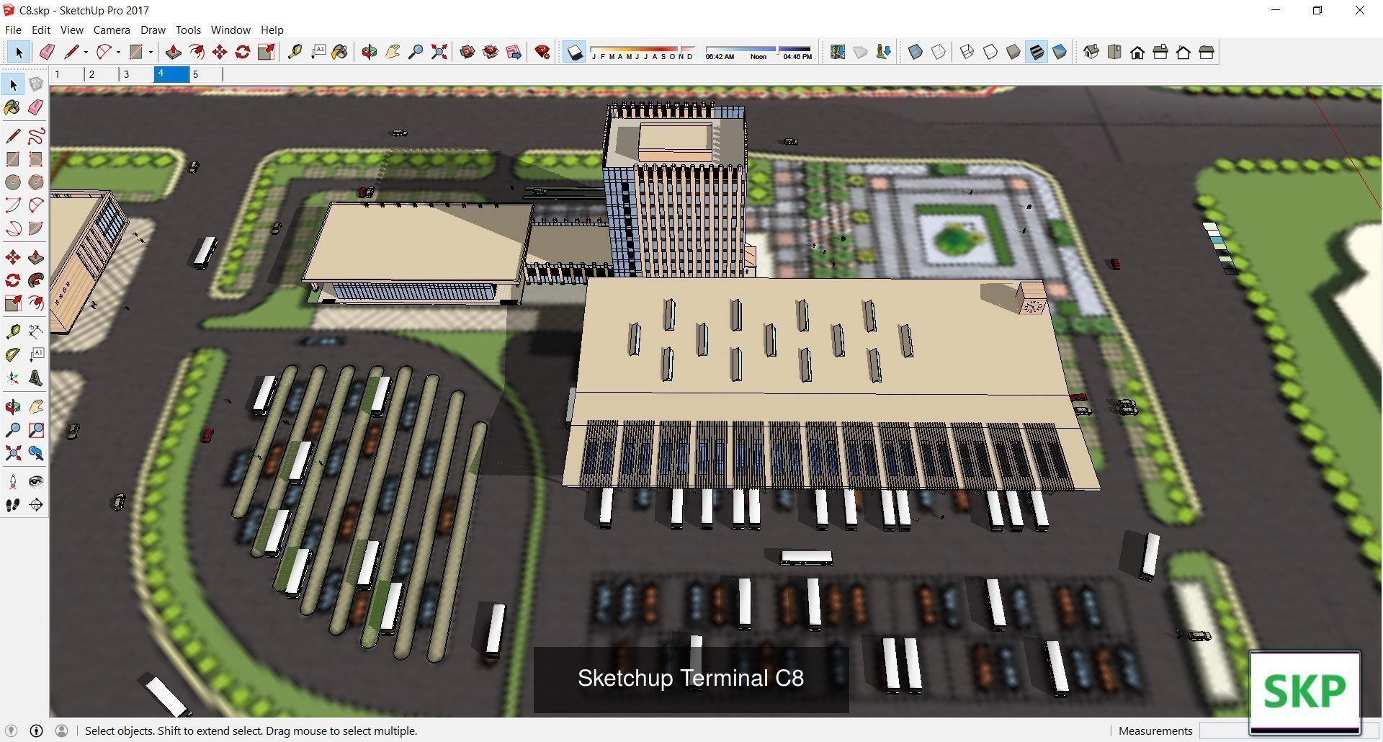This screenshot has width=1383, height=742.
Task: Select the Tape Measure tool in the top toolbar
Action: pyautogui.click(x=295, y=52)
